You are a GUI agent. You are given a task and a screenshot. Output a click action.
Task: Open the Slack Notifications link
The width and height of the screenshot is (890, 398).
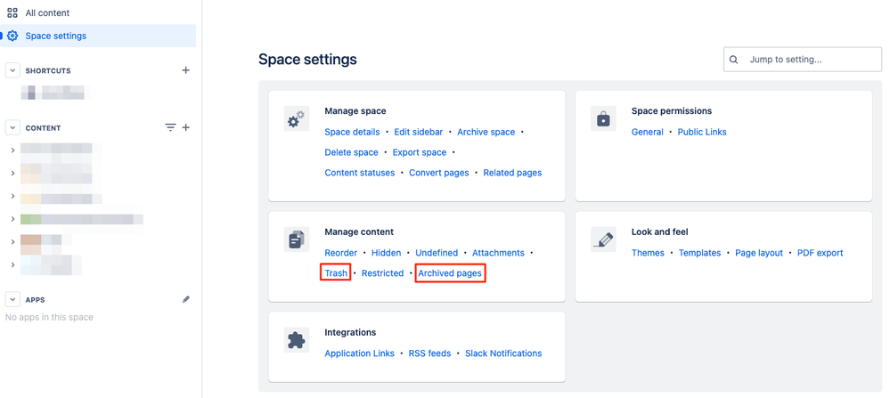click(503, 353)
